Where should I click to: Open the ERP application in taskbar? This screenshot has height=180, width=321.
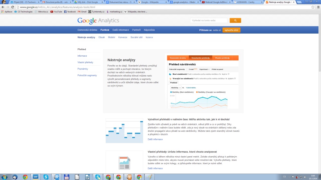click(36, 177)
